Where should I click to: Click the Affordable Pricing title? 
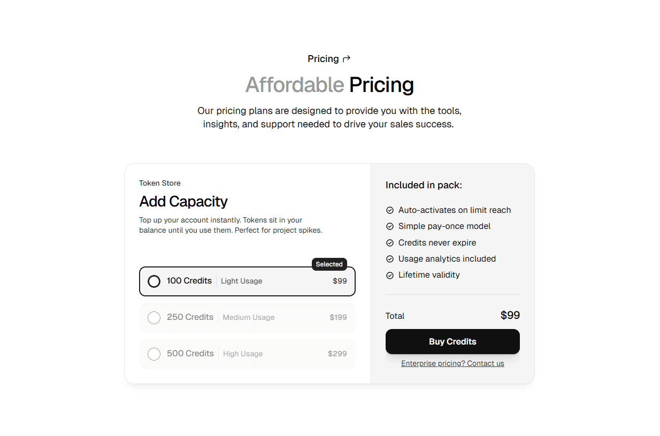pos(329,85)
